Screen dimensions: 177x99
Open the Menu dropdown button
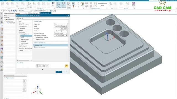click(x=4, y=11)
